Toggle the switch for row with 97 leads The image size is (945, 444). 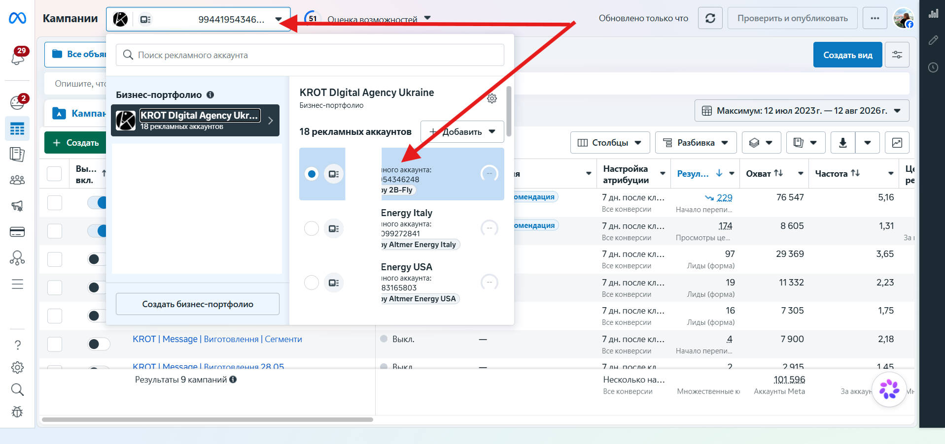[x=97, y=259]
